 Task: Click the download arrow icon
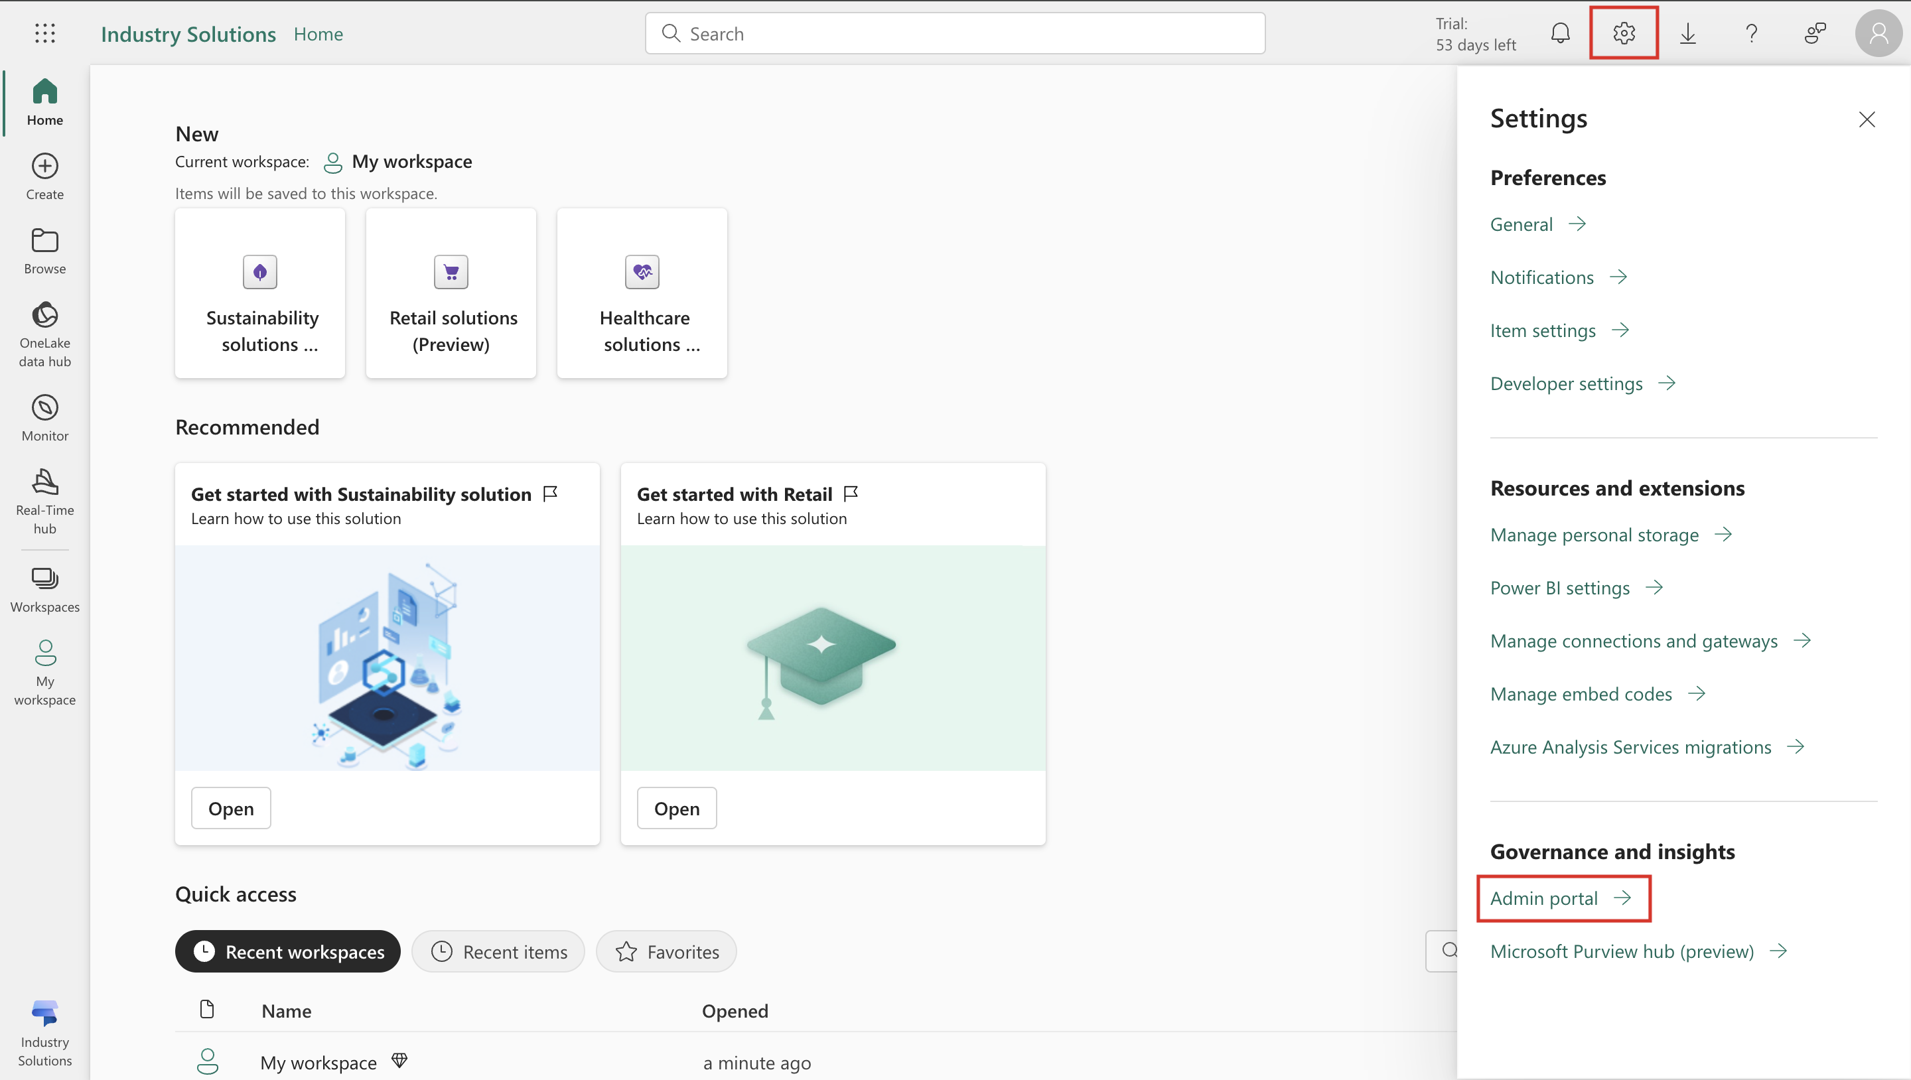pos(1687,33)
